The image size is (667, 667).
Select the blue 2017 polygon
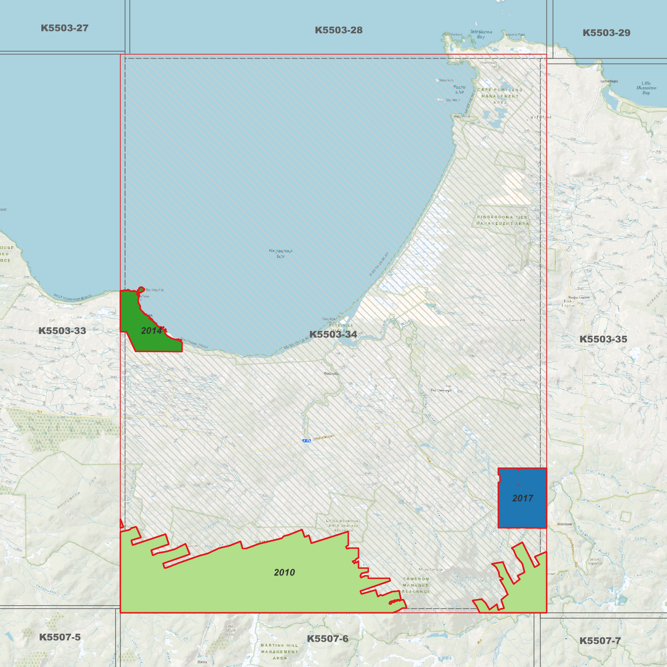click(x=522, y=499)
